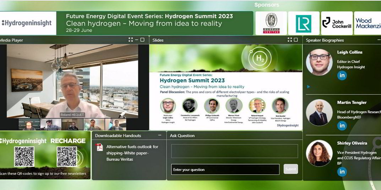Click the John Cockerill sponsor logo

[x=337, y=23]
